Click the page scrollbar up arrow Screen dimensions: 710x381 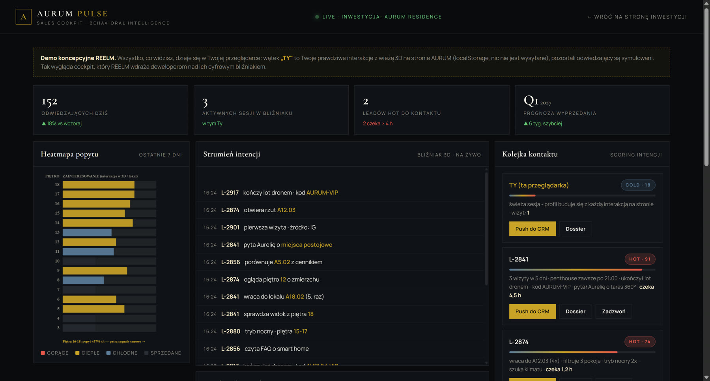[706, 3]
